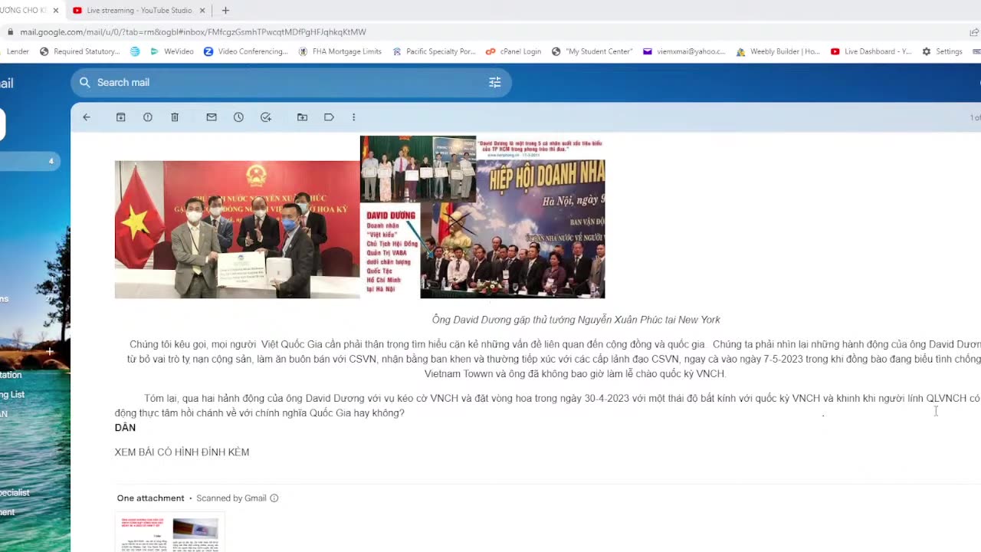This screenshot has height=552, width=981.
Task: Click the XEM BÀI CÓ HÌNH ĐÍNH KÈM text
Action: coord(182,452)
